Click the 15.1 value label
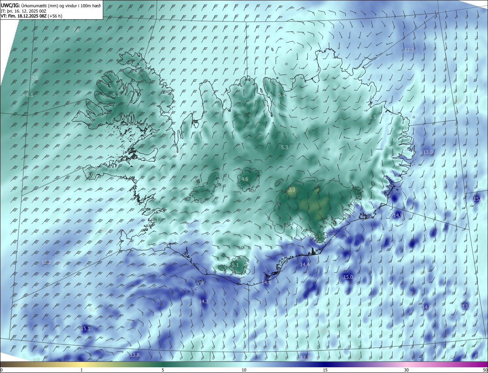 (x=85, y=328)
